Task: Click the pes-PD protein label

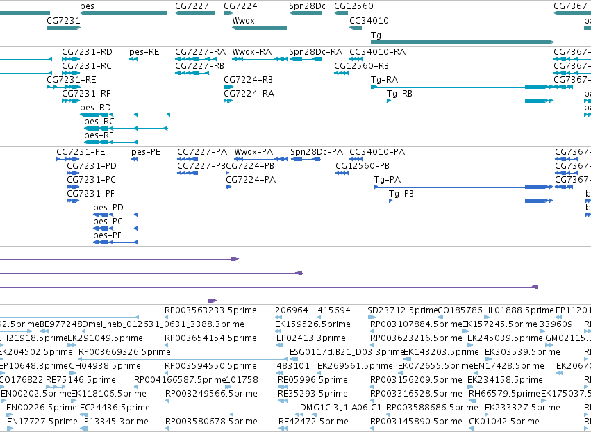Action: tap(108, 208)
